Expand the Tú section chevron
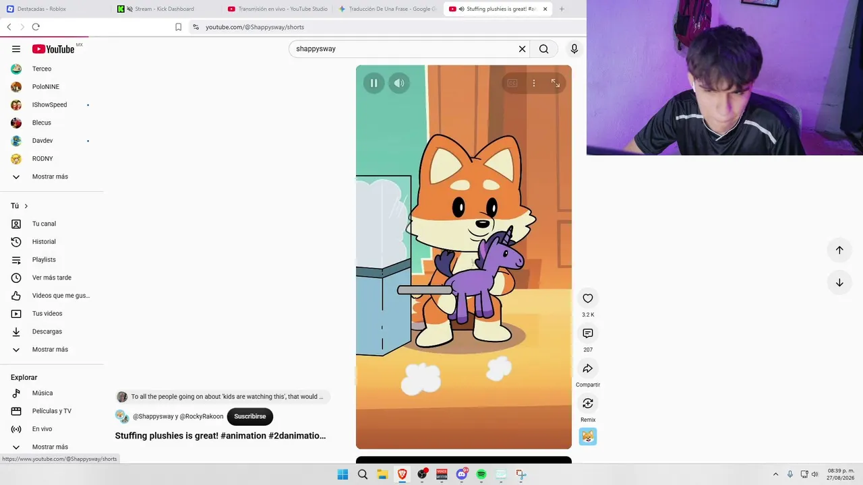 pyautogui.click(x=26, y=206)
